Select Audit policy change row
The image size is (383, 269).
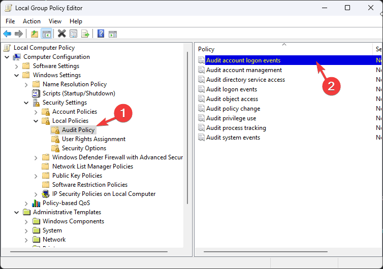click(289, 109)
